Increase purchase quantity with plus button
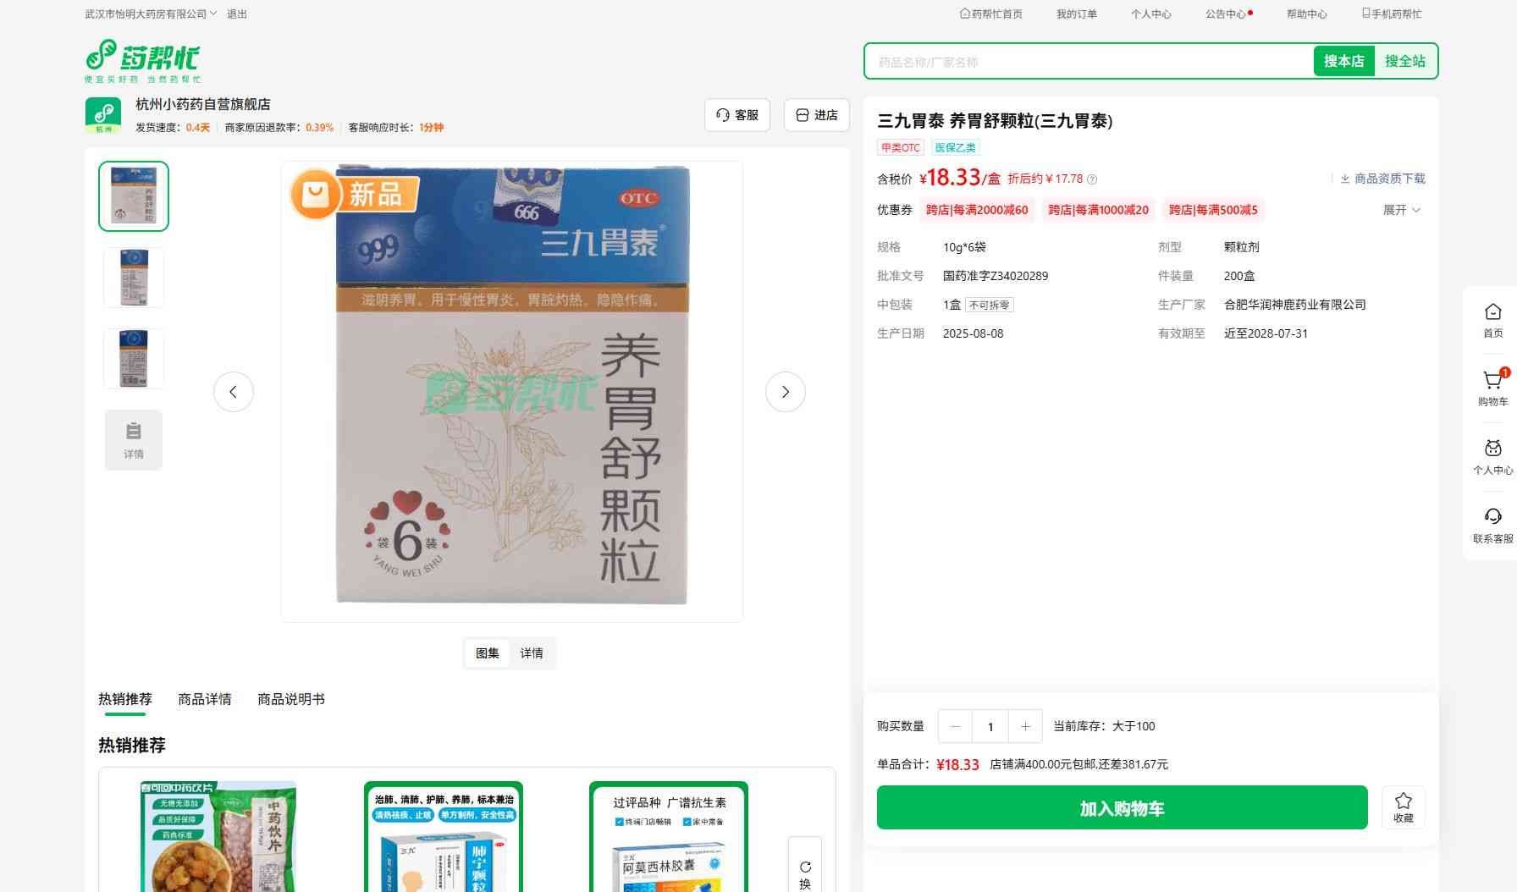Viewport: 1517px width, 892px height. pos(1025,726)
